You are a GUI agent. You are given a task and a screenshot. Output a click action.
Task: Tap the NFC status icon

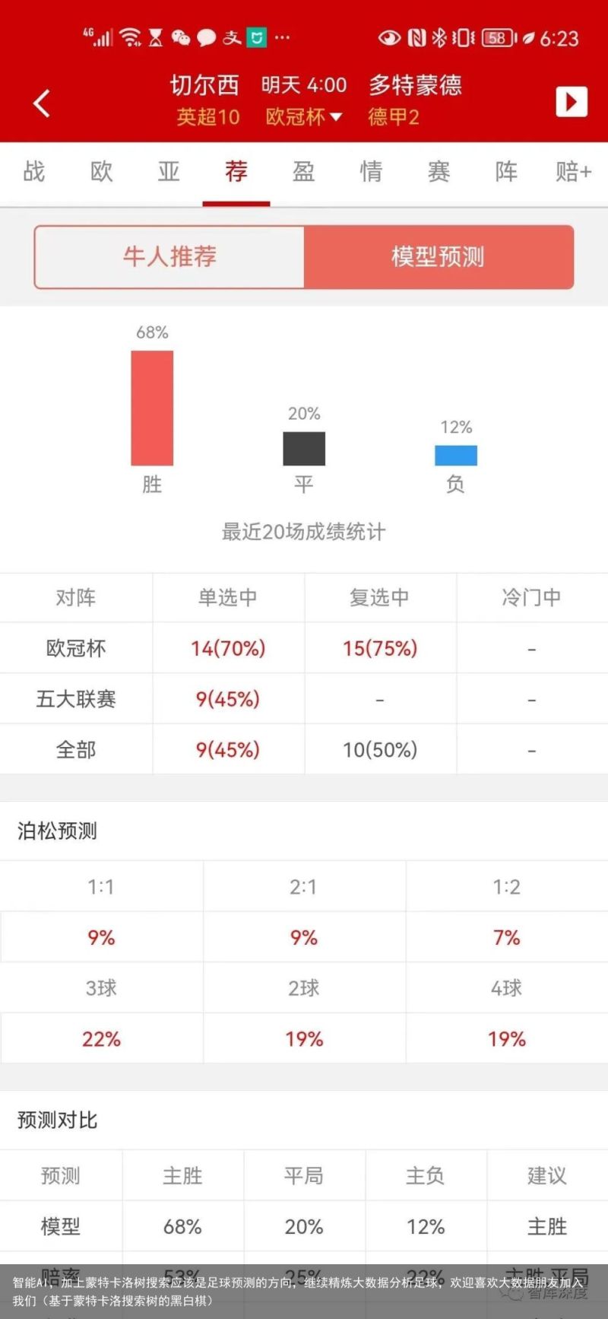tap(416, 37)
